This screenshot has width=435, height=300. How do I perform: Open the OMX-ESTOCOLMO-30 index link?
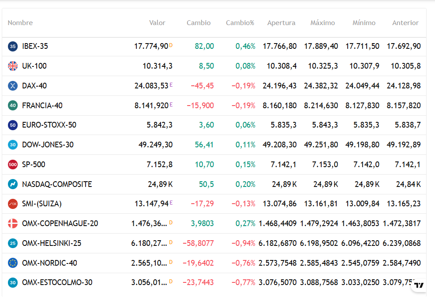(57, 282)
